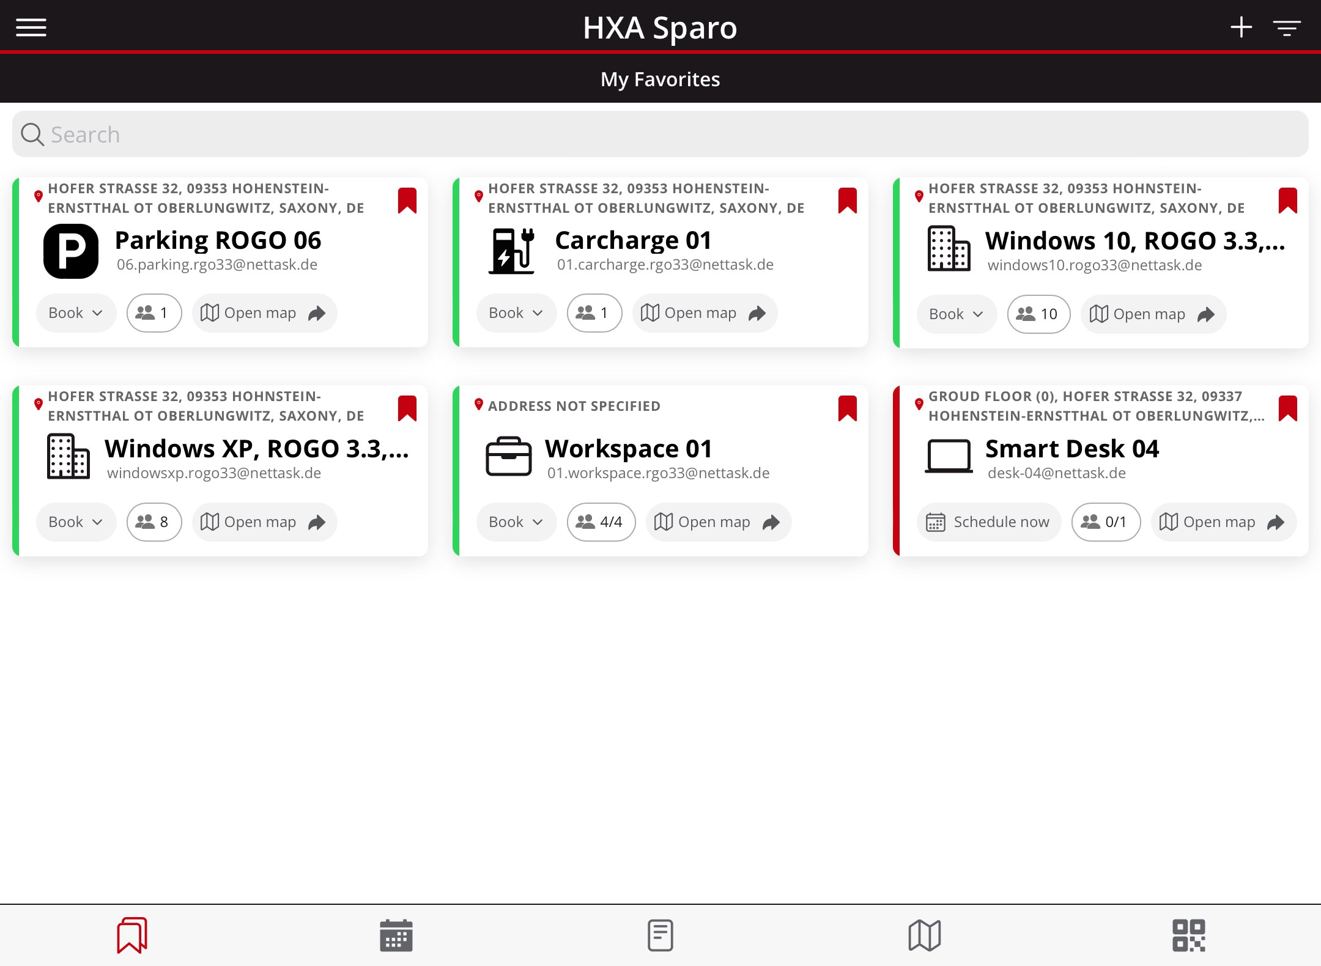Open the favorites tab at bottom left

131,934
